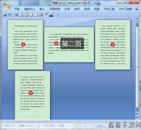Create a new blank document
Viewport: 141px width, 130px height.
pos(36,15)
